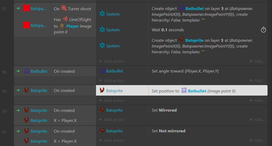This screenshot has width=272, height=146.
Task: Click Add action under the Set Mirrored action
Action: tap(112, 119)
